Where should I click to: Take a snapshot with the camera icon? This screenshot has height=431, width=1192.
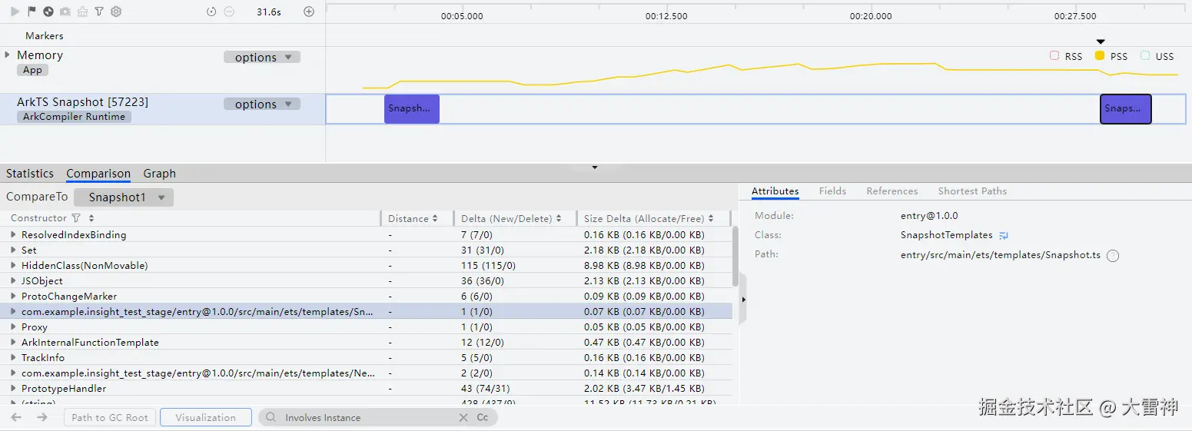click(65, 12)
